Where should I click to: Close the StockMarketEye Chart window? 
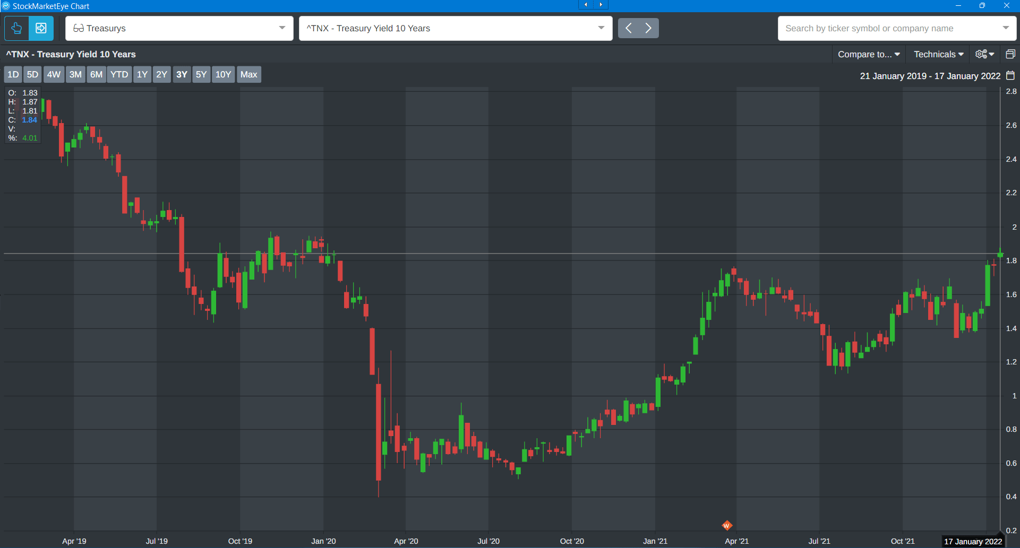(1007, 5)
